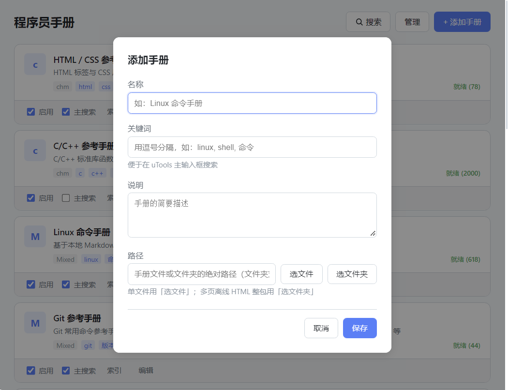Focus the 关键词 input field

point(252,147)
